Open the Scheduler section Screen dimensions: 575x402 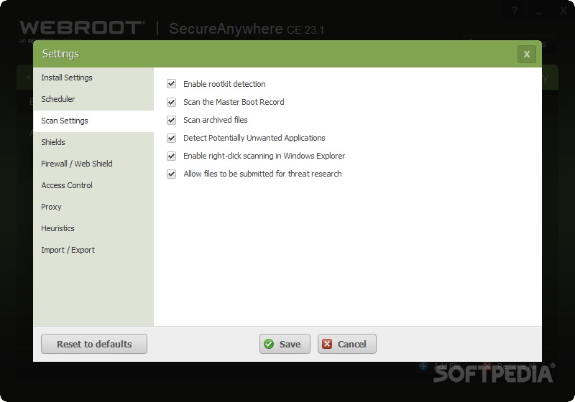pos(93,99)
